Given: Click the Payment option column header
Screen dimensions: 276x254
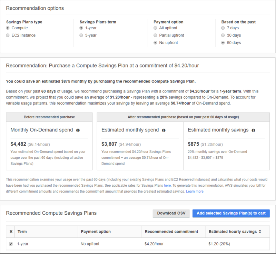Looking at the screenshot, I should click(96, 232).
